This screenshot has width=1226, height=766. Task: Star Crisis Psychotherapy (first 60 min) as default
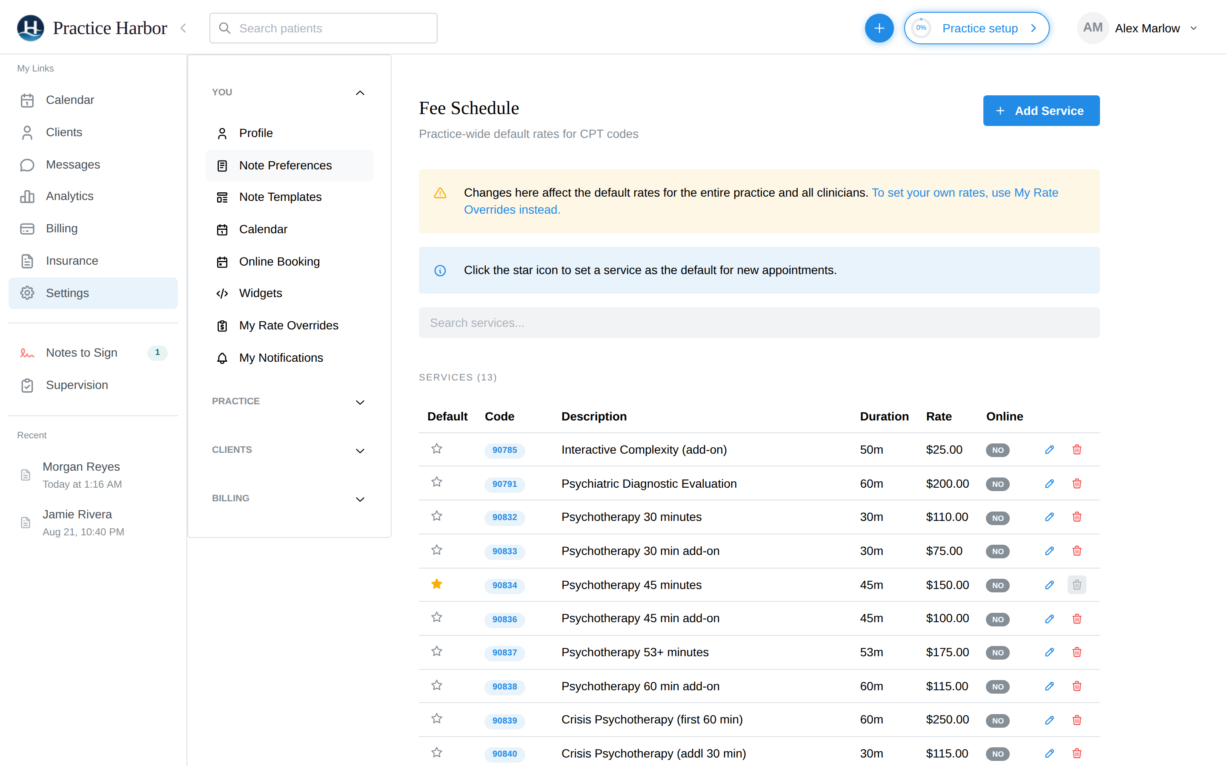pos(437,718)
